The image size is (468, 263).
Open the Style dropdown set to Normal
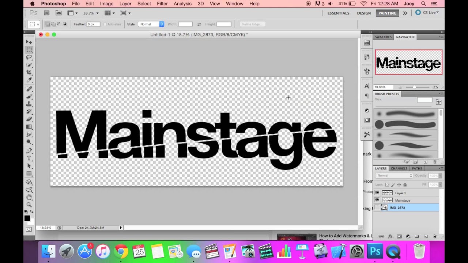(x=151, y=24)
